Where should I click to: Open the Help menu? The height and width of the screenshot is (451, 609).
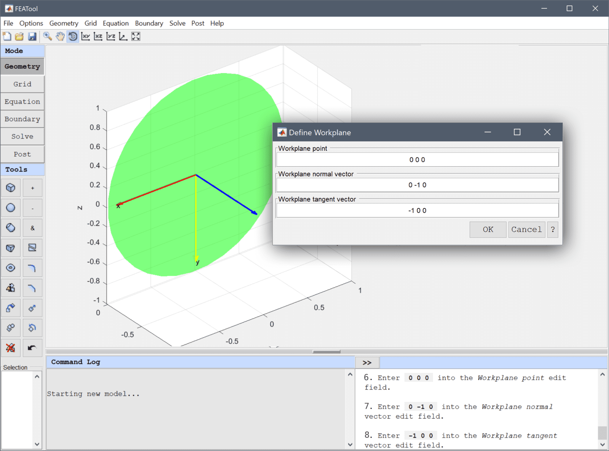[x=217, y=23]
